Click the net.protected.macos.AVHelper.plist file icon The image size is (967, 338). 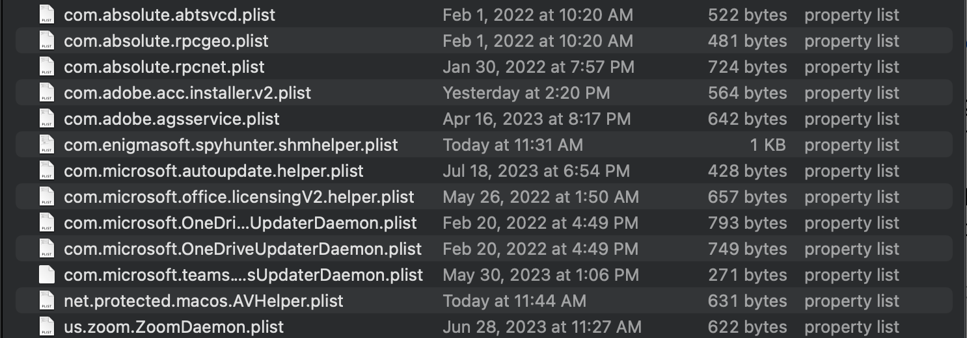46,301
